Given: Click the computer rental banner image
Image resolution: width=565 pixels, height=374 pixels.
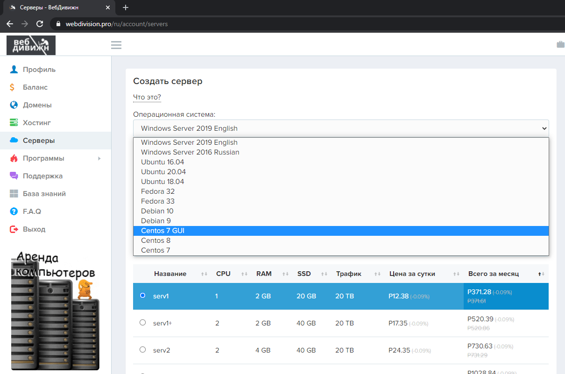Looking at the screenshot, I should [x=55, y=310].
